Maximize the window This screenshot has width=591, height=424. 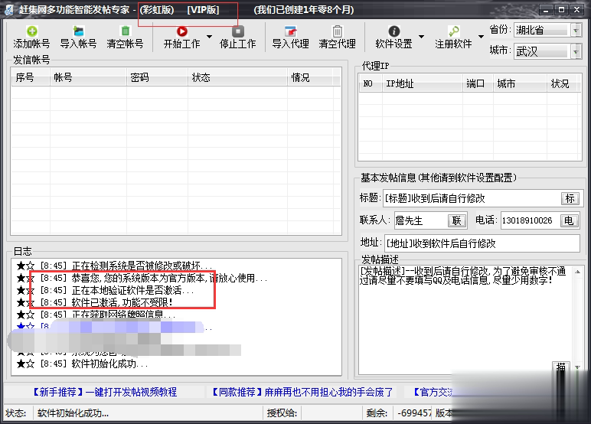coord(562,10)
